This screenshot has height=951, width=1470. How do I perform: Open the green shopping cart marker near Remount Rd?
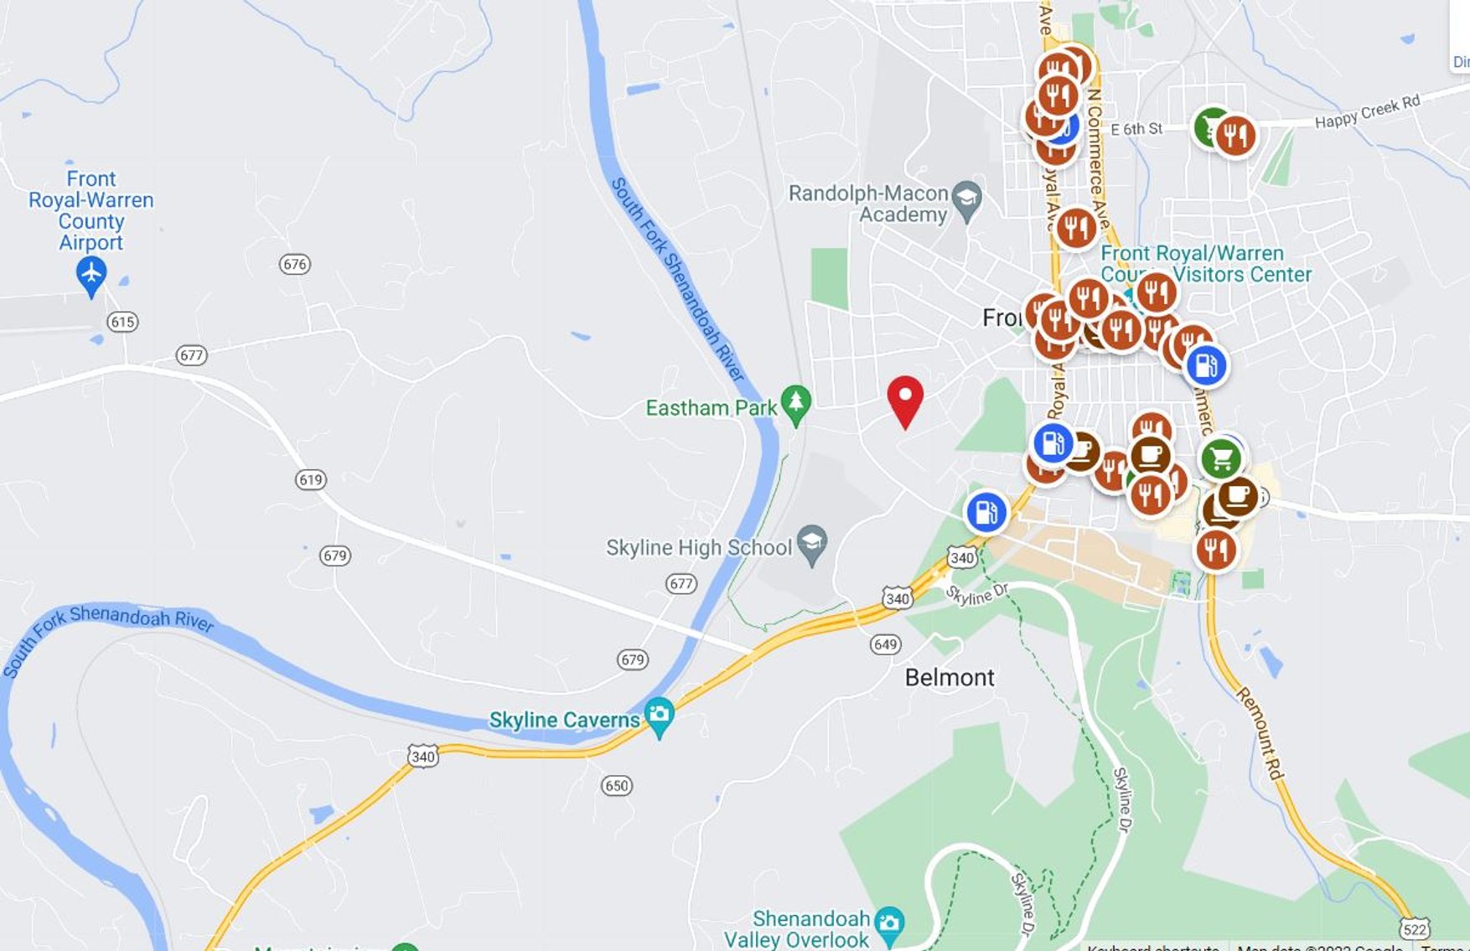[x=1221, y=458]
